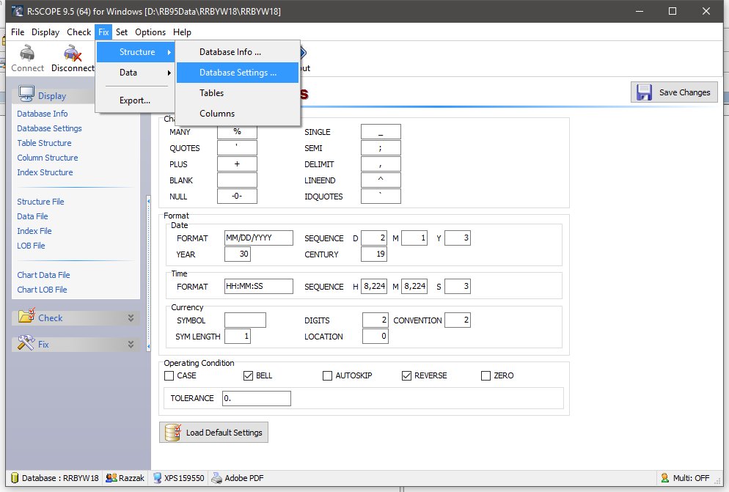Viewport: 729px width, 492px height.
Task: Choose Export from the Fix menu
Action: [x=135, y=100]
